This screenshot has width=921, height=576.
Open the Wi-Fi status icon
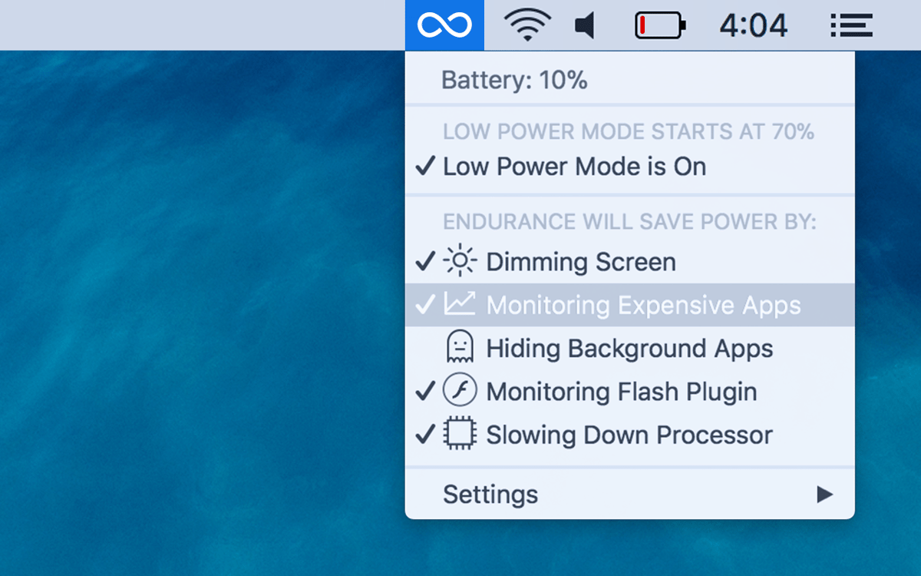pyautogui.click(x=527, y=25)
